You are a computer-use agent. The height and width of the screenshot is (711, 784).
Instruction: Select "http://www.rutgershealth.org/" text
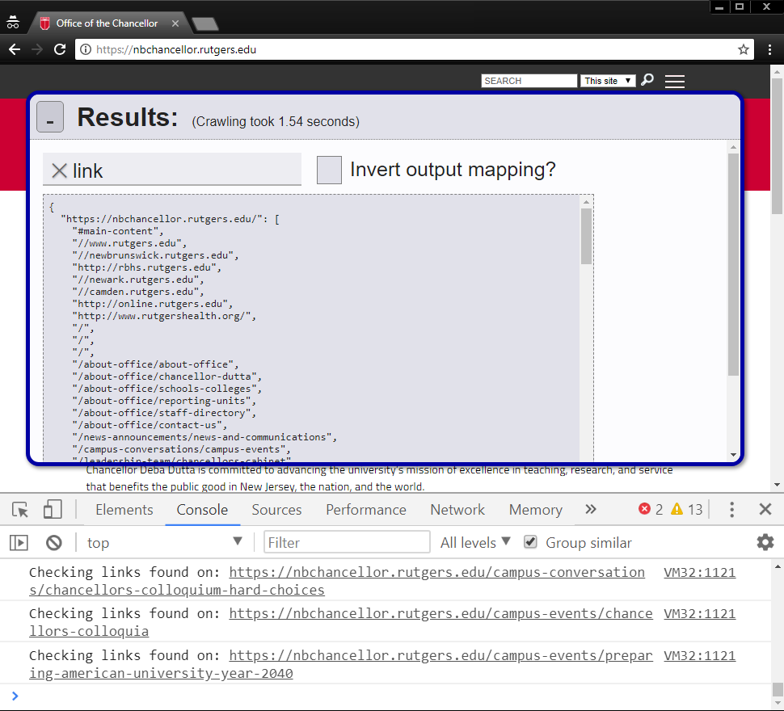point(162,316)
